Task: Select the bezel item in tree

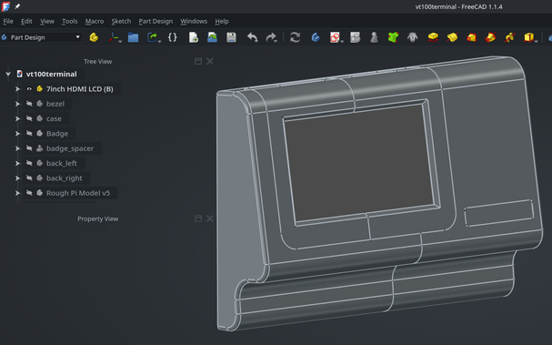Action: pos(55,104)
